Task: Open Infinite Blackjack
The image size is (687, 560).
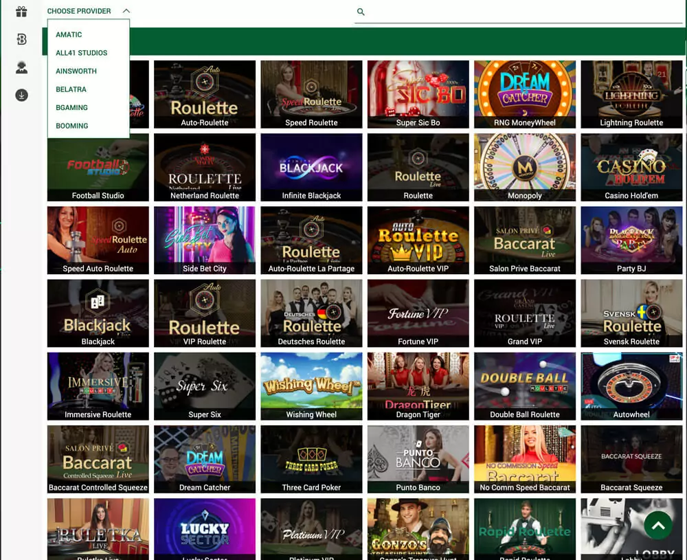Action: pyautogui.click(x=311, y=167)
